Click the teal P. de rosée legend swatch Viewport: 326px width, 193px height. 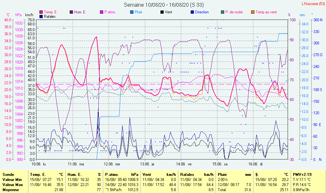click(223, 12)
